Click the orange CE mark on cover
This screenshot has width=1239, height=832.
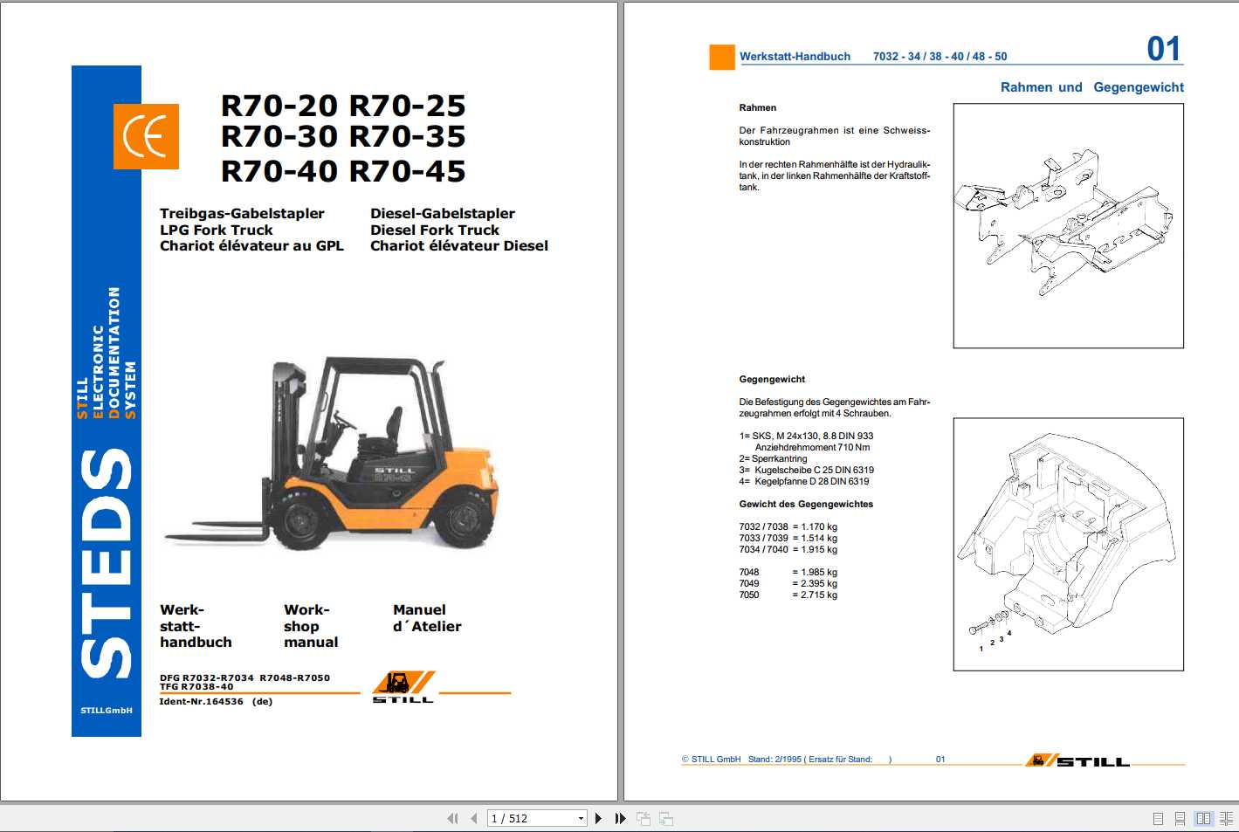point(146,136)
